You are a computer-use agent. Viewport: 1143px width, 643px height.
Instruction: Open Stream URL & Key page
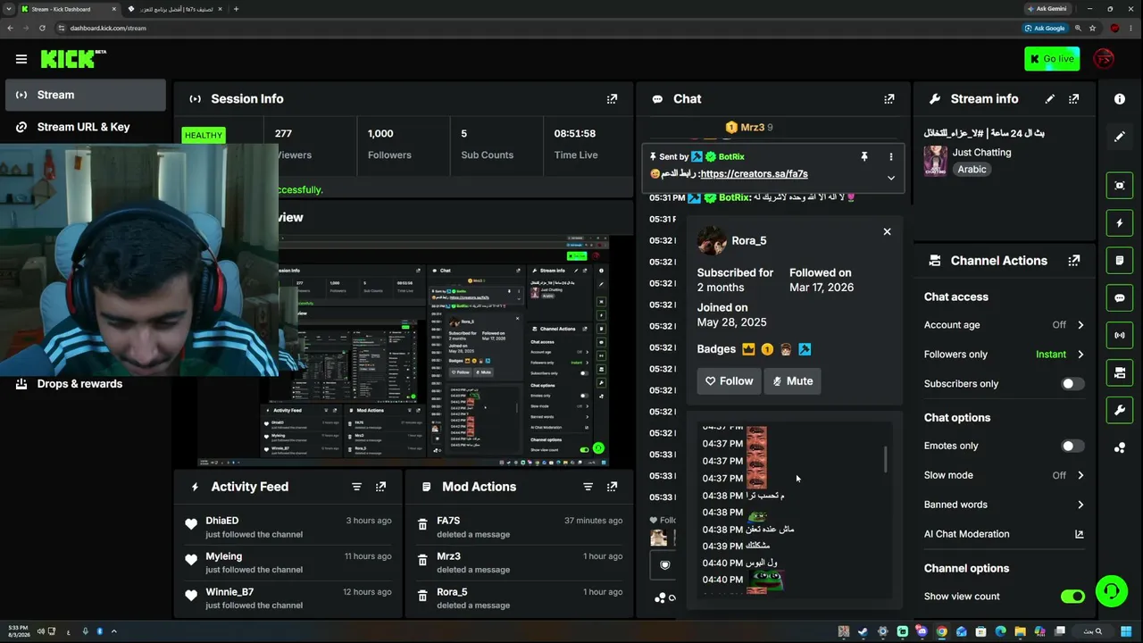pos(86,127)
